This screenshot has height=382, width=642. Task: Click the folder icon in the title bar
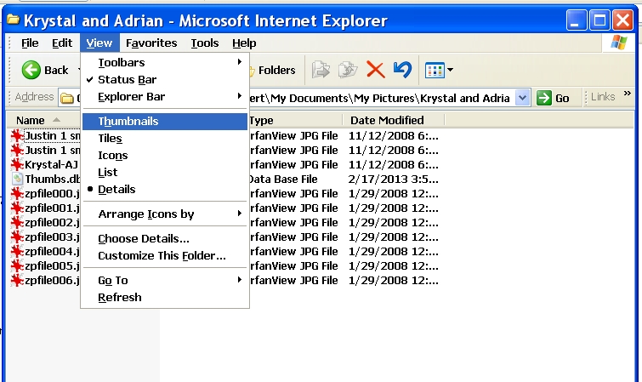tap(13, 20)
